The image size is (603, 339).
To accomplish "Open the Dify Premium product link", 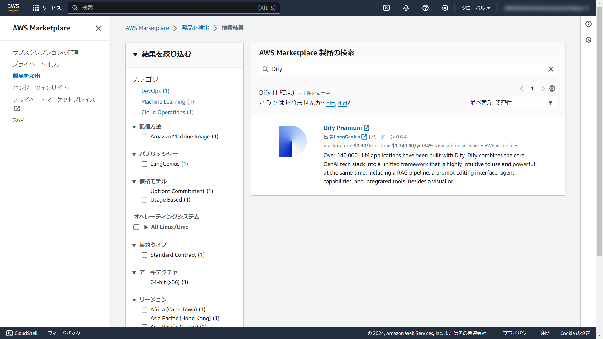I will point(343,128).
